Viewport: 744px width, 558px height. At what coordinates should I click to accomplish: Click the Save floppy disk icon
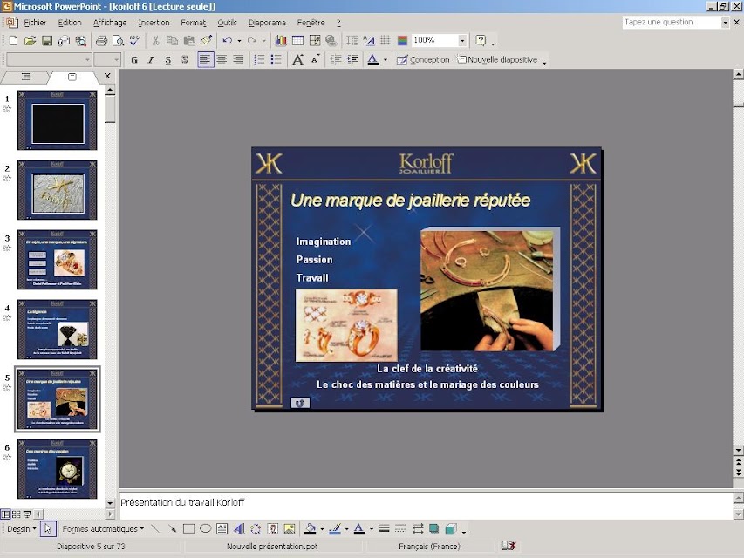47,41
